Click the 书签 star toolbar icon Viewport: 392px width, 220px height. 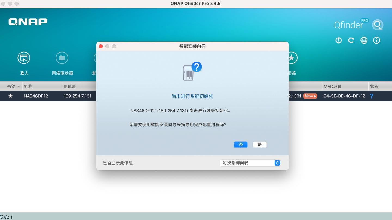click(x=292, y=58)
